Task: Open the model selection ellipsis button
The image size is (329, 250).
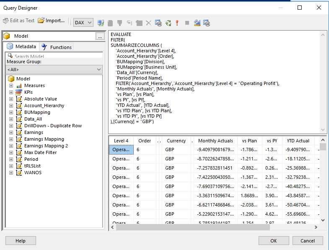Action: point(100,36)
